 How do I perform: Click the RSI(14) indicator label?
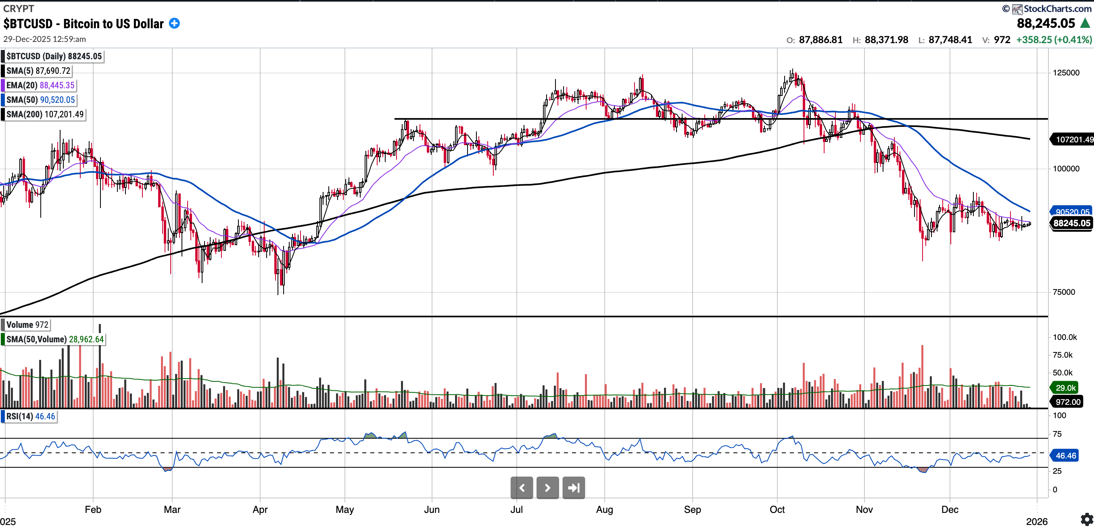31,416
